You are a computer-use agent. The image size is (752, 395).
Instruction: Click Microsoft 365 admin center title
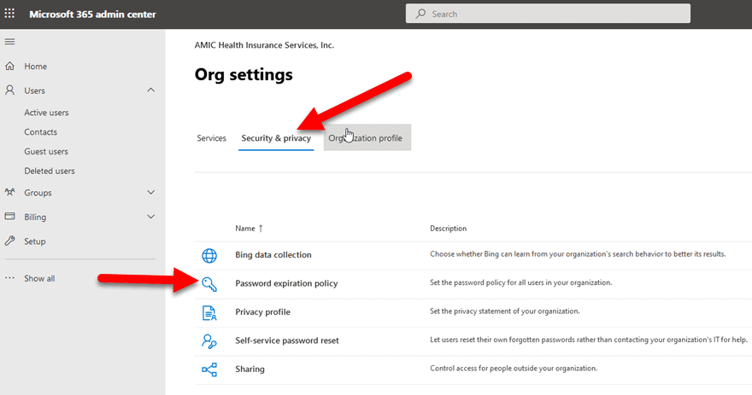pyautogui.click(x=92, y=15)
